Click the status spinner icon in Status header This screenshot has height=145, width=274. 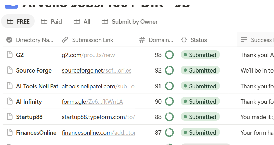[x=184, y=40]
